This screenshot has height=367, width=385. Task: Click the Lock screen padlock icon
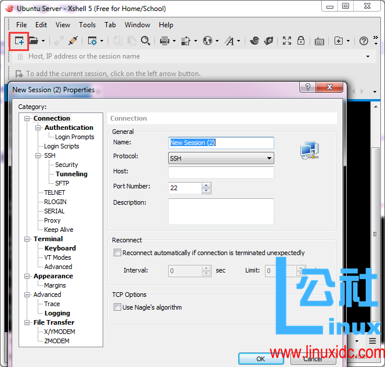pyautogui.click(x=301, y=41)
